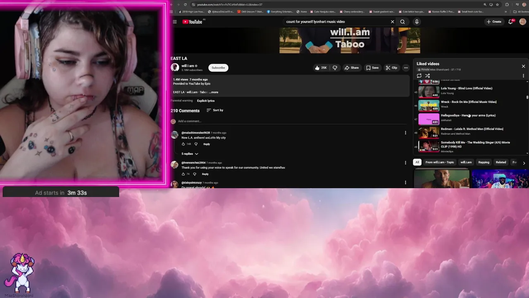The image size is (529, 298).
Task: Open @malachimorales9628 commenter profile
Action: point(195,133)
